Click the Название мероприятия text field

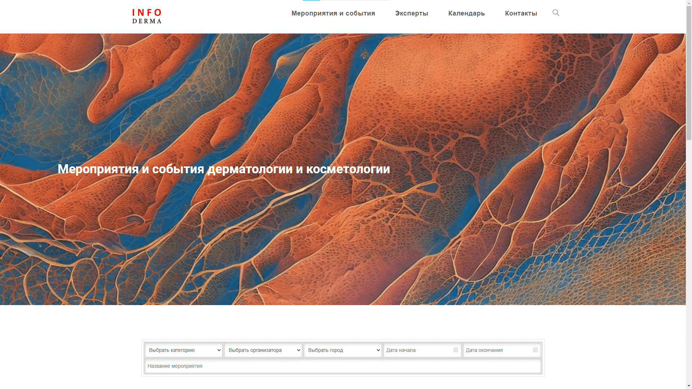point(342,366)
